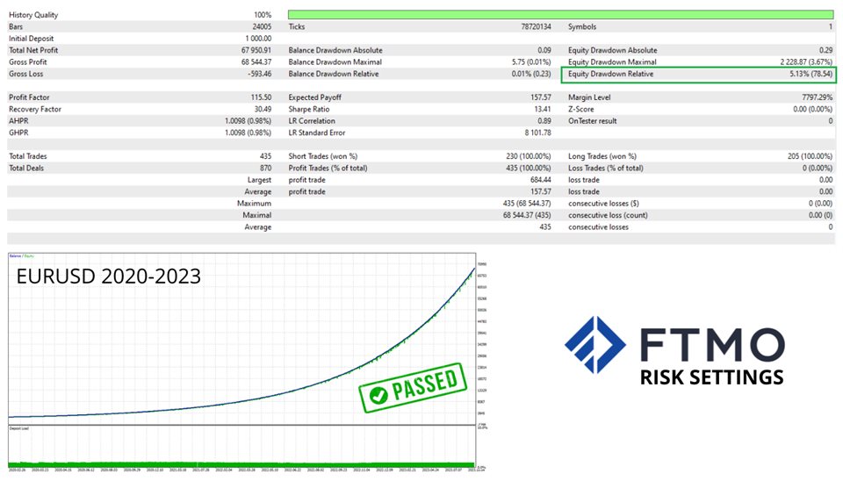Click the Expected Payoff label

pos(314,97)
